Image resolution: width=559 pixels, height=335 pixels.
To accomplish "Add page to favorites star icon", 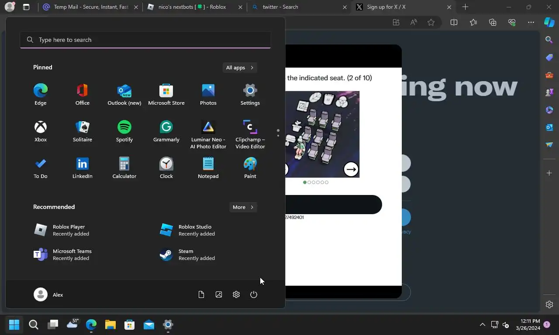I will click(x=431, y=22).
